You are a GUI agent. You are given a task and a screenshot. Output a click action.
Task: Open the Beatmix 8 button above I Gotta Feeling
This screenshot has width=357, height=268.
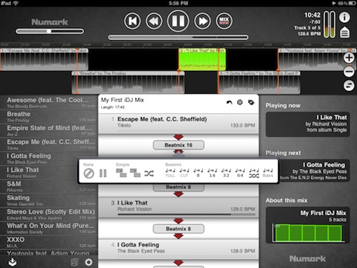(178, 229)
